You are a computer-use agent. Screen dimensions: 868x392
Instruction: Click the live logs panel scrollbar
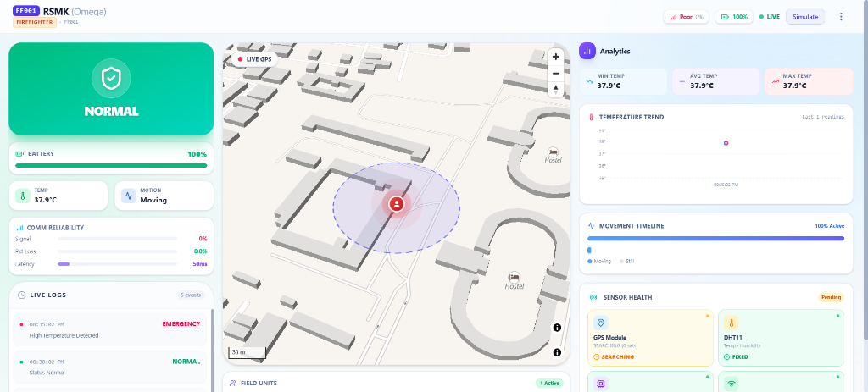212,351
